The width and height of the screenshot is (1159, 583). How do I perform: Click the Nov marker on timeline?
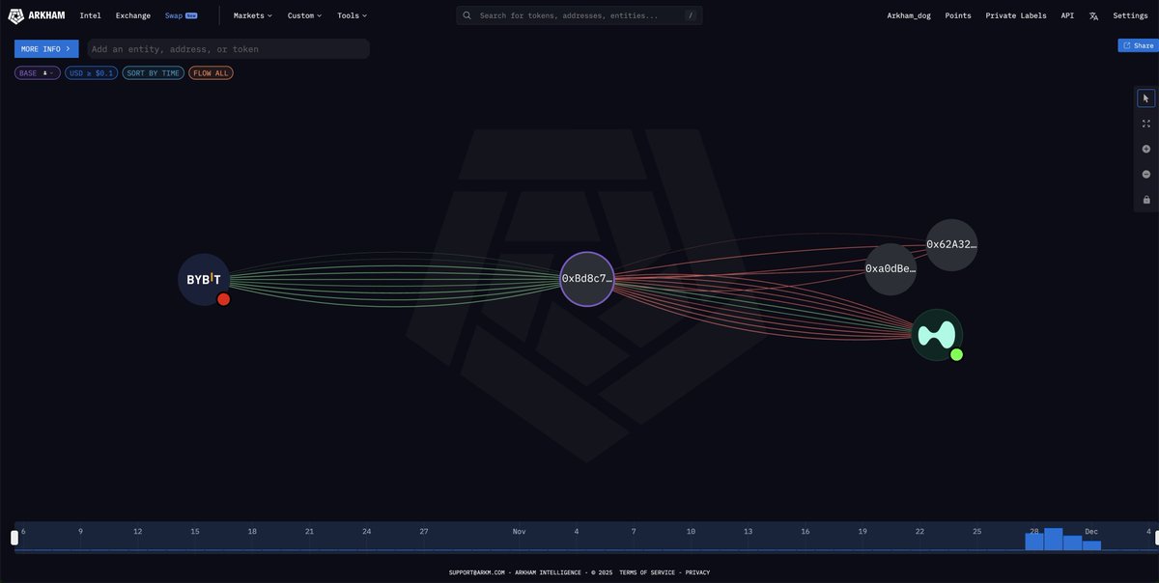[x=519, y=531]
